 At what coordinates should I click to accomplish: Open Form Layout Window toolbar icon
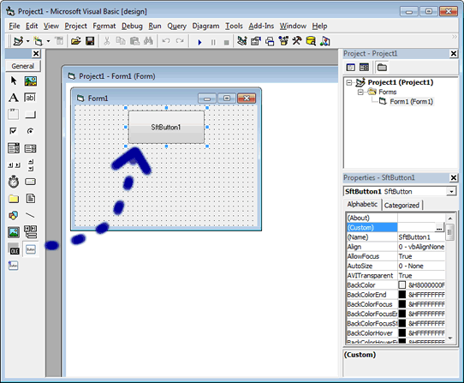click(270, 41)
